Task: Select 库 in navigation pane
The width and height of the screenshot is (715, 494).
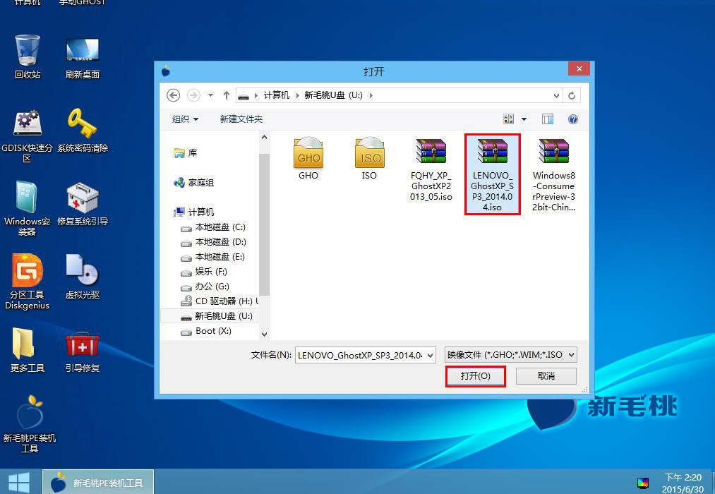Action: tap(186, 153)
